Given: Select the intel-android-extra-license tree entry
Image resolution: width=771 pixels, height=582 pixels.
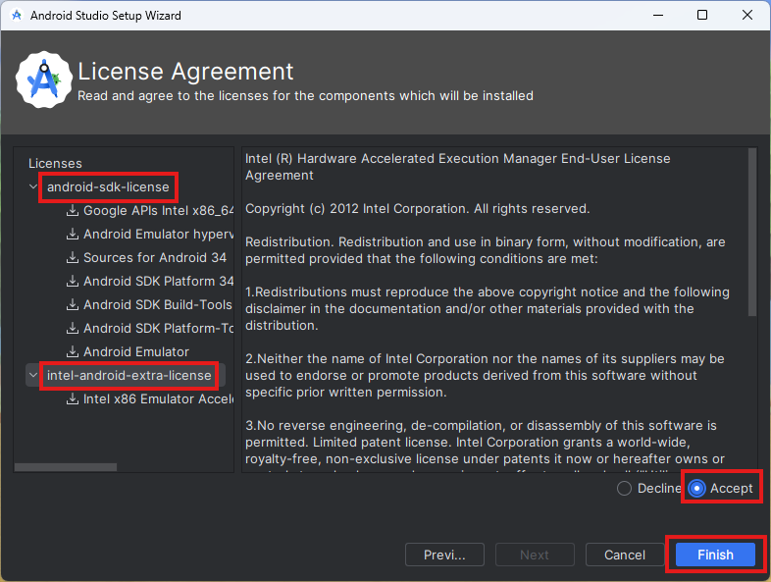Looking at the screenshot, I should (x=128, y=375).
